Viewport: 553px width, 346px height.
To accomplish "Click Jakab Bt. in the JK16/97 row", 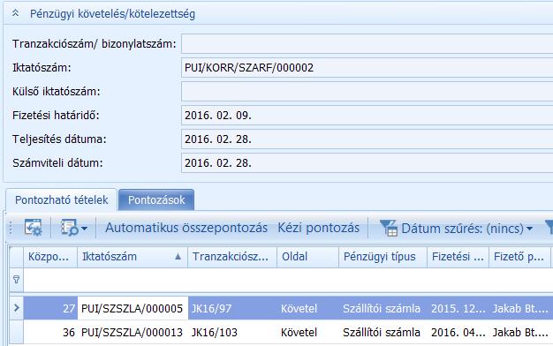I will click(x=520, y=309).
